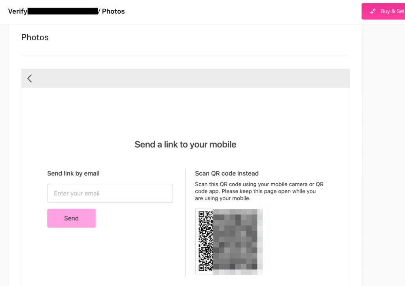Select the Send link by email label
The image size is (405, 286).
(73, 173)
